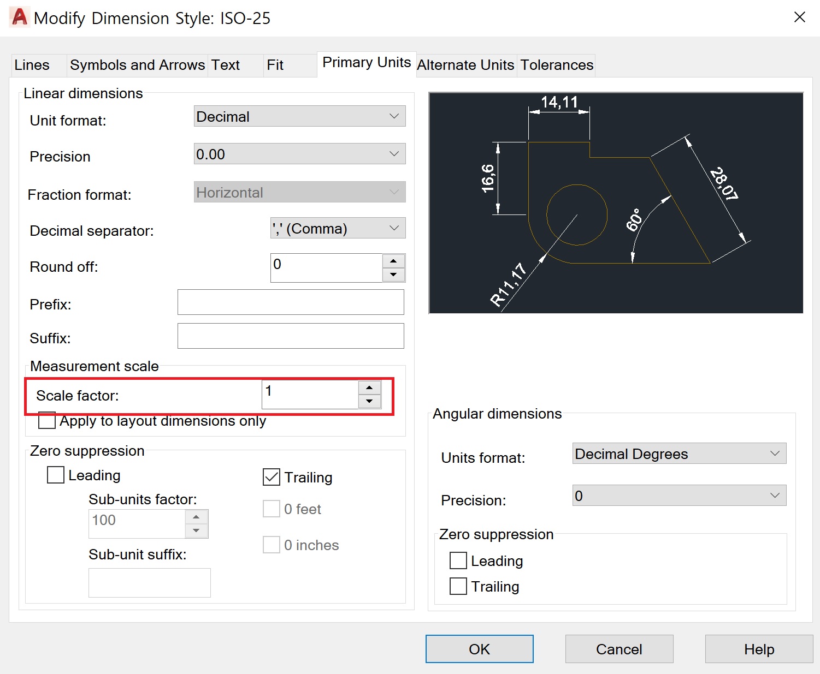Confirm changes with the OK button
The image size is (820, 674).
(479, 649)
